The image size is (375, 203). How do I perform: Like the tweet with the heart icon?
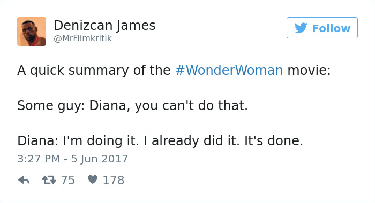click(93, 179)
